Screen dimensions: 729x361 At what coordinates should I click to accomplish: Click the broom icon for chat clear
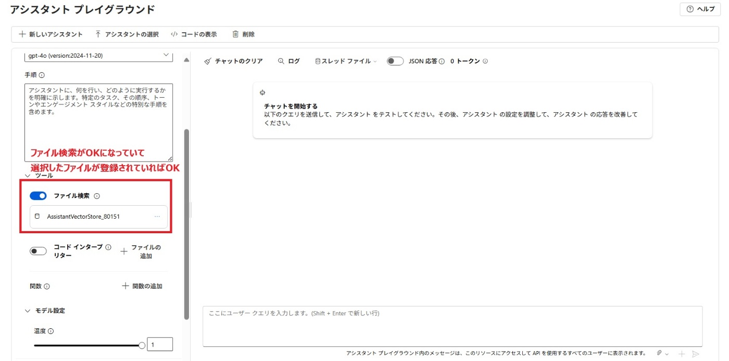pyautogui.click(x=207, y=61)
